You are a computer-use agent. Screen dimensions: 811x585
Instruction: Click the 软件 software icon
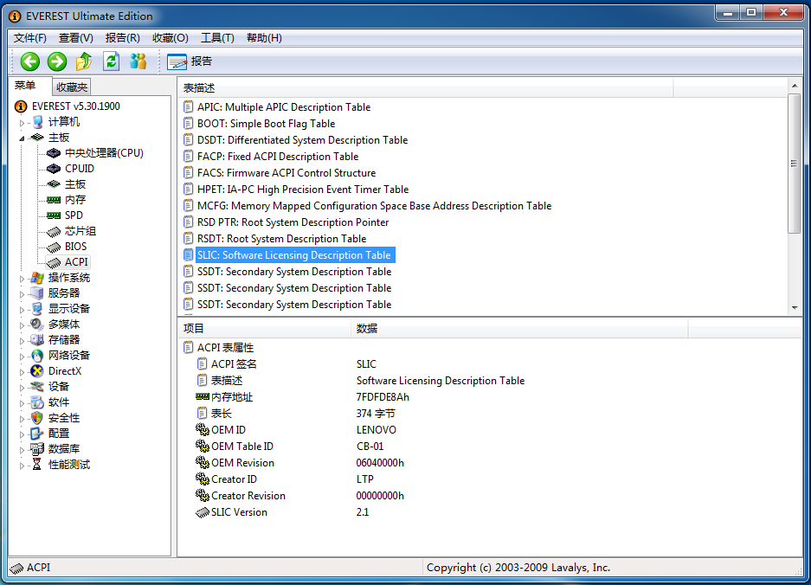[x=36, y=402]
